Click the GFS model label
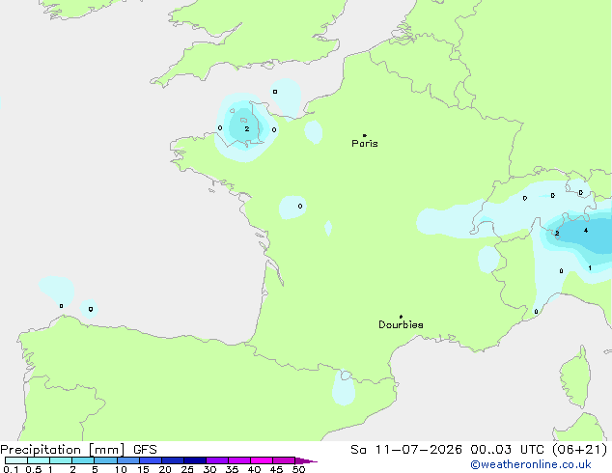 [x=145, y=450]
